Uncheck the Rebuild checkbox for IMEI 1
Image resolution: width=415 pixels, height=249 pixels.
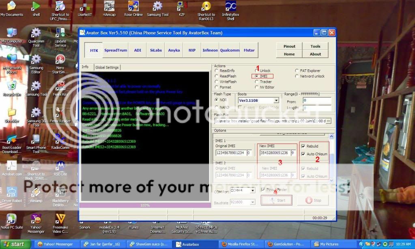303,146
